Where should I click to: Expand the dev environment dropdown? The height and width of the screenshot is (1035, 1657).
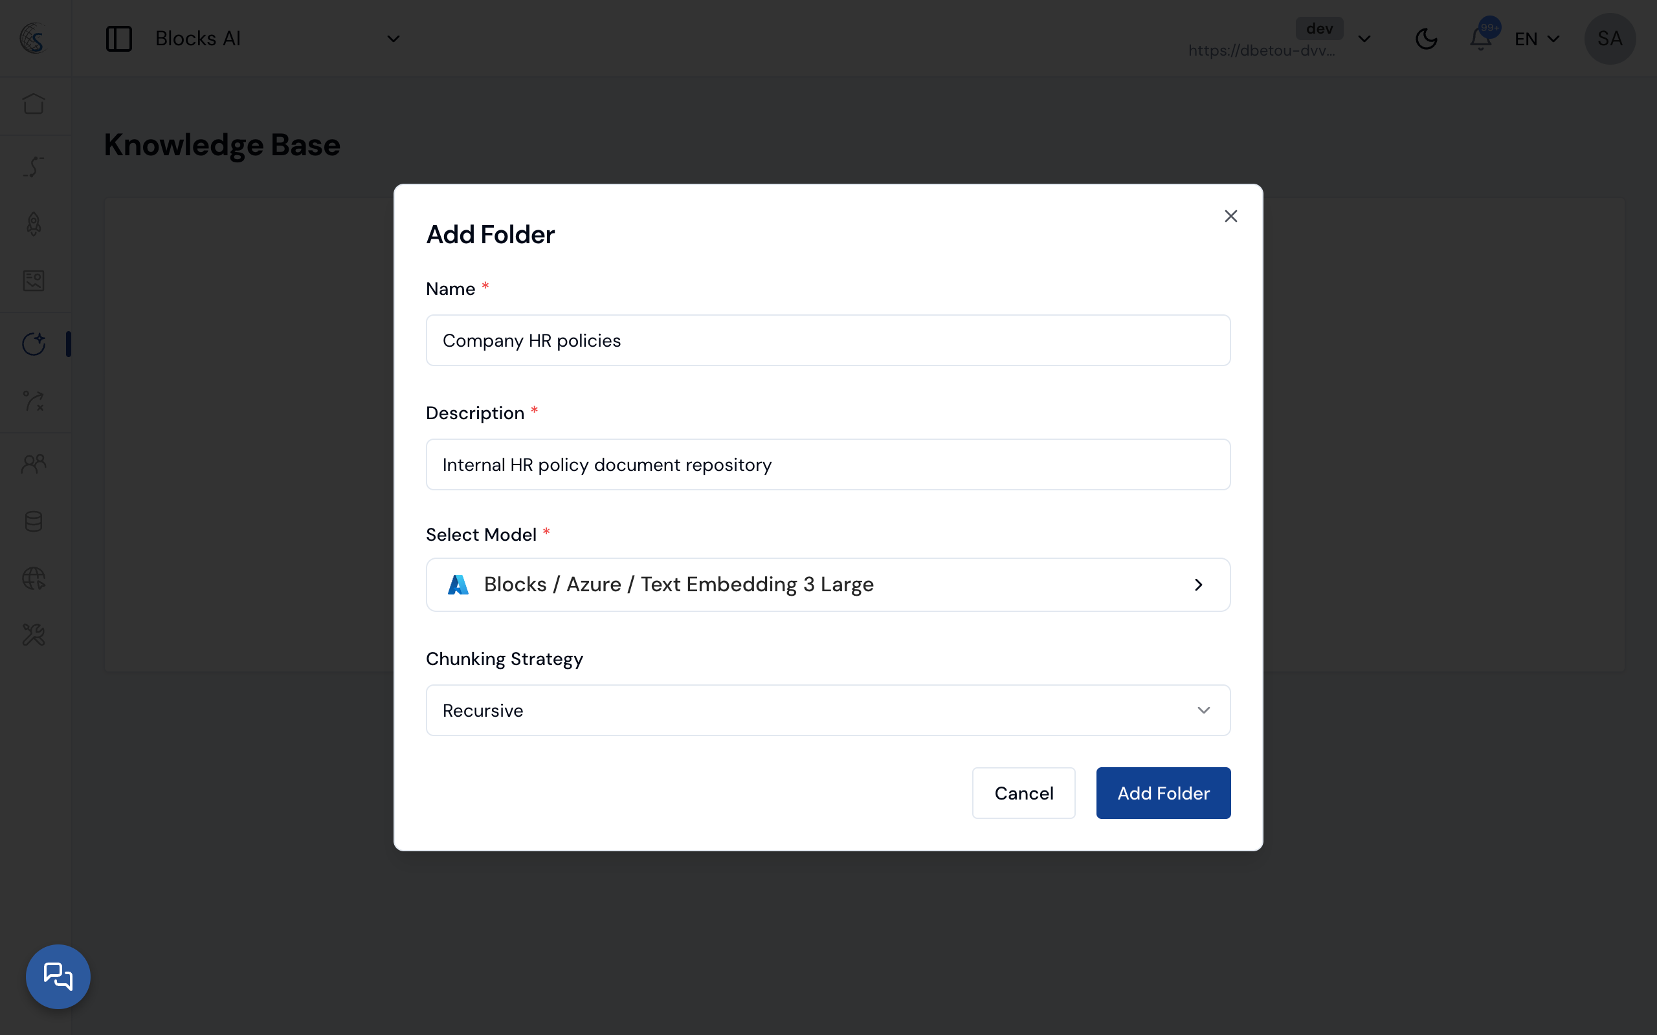point(1364,39)
